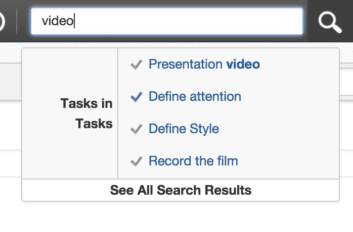Click the word Tasks under Tasks in
The height and width of the screenshot is (232, 353).
point(94,124)
